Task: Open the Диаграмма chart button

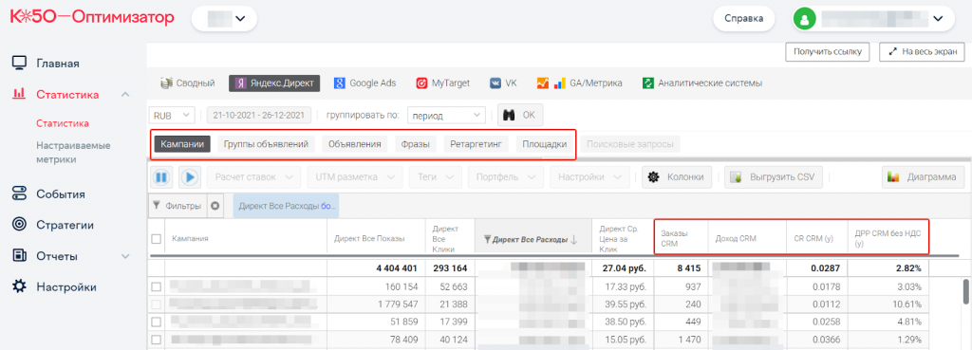Action: click(923, 177)
